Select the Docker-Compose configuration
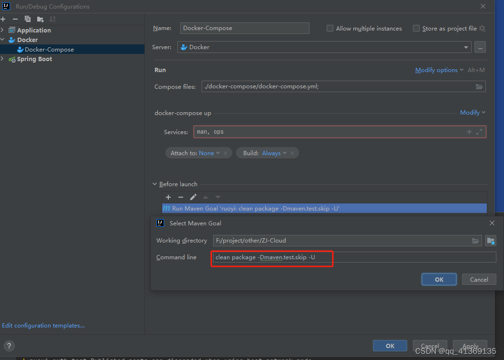This screenshot has height=360, width=504. click(x=48, y=49)
